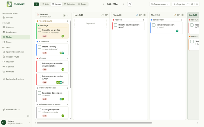Click Wednesday's storm weather icon

point(175,15)
